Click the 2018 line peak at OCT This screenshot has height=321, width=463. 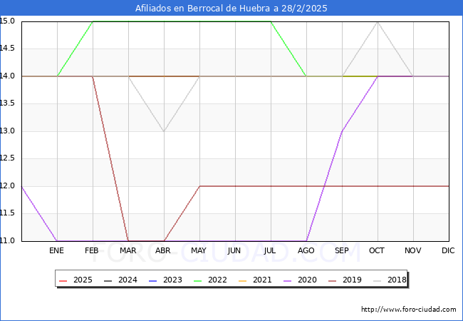[x=378, y=22]
